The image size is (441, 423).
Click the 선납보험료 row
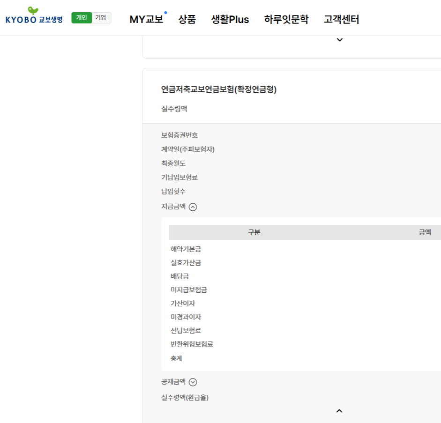[186, 331]
